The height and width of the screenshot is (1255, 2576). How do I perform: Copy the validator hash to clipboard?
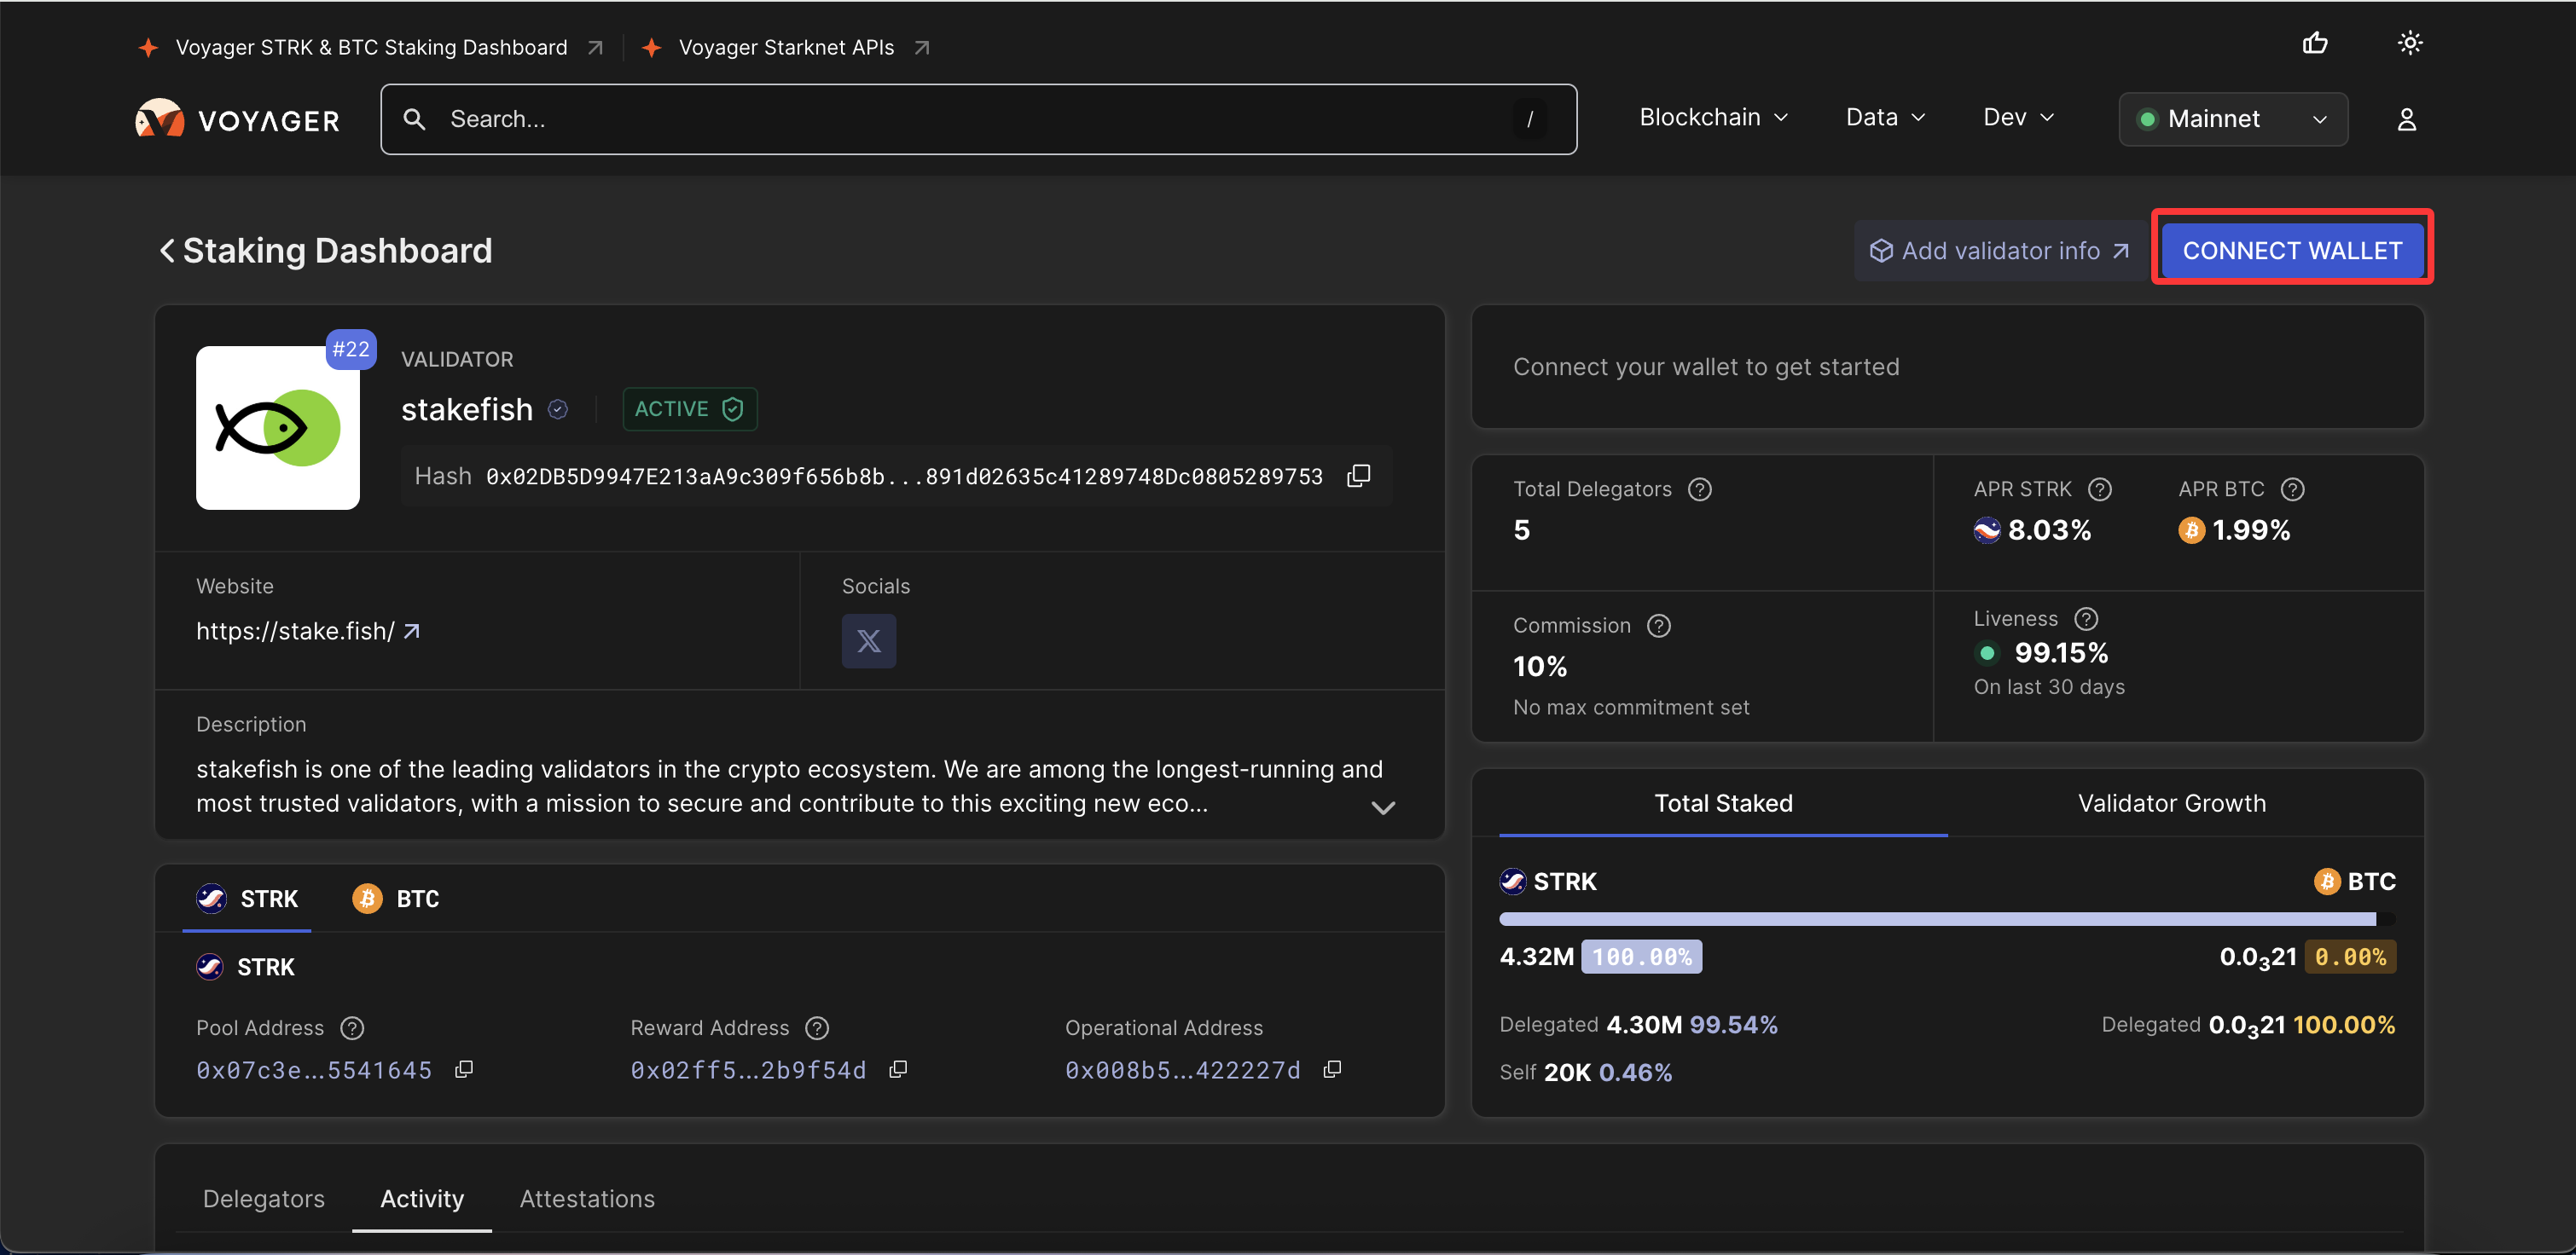click(x=1358, y=476)
